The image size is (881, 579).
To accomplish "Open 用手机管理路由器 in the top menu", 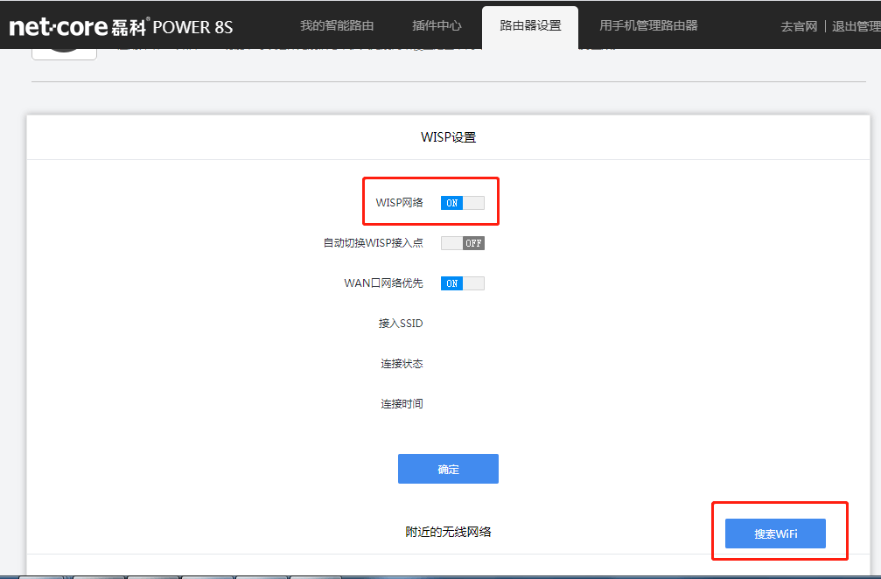I will pyautogui.click(x=648, y=26).
